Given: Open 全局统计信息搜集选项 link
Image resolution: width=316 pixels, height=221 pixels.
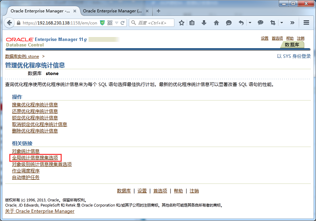Looking at the screenshot, I should pyautogui.click(x=35, y=158).
